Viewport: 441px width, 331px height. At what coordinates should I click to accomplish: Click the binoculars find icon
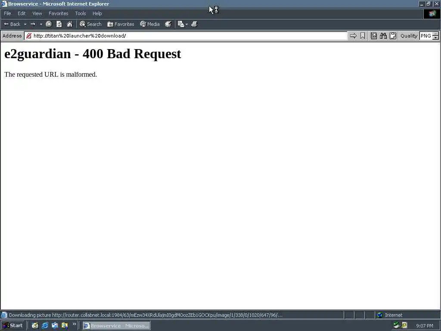(383, 36)
